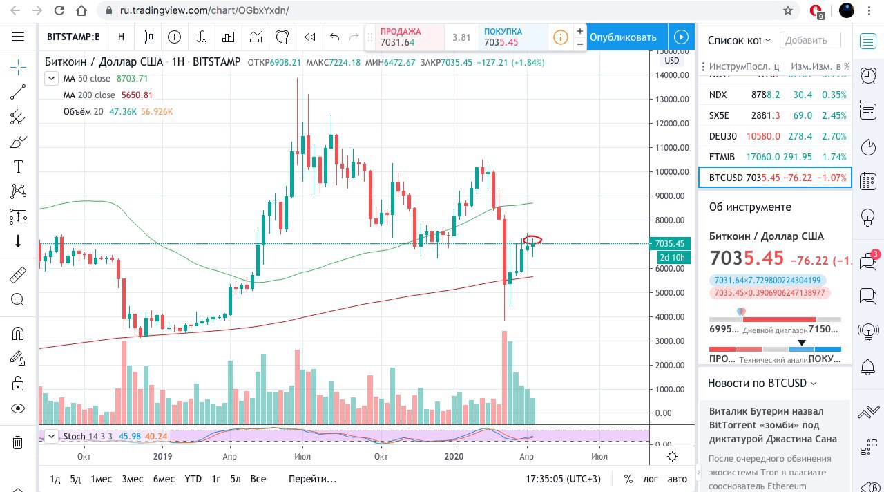
Task: Open candlestick chart style selector
Action: tap(148, 37)
